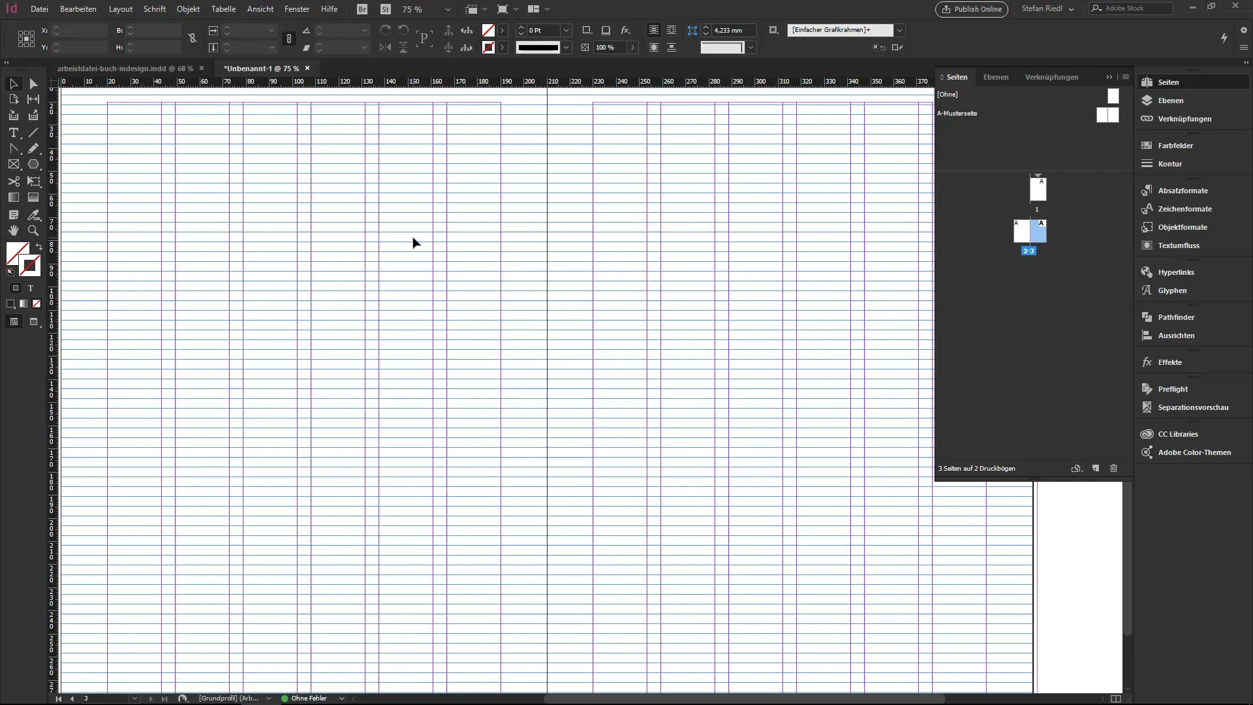Viewport: 1253px width, 705px height.
Task: Open the Preflight panel
Action: pyautogui.click(x=1173, y=389)
